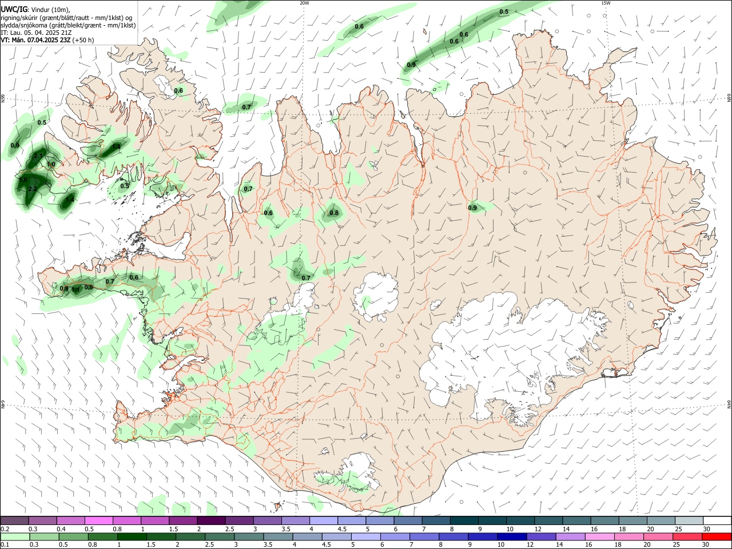Select the red swatch between 25 and 30
The image size is (732, 549).
(x=687, y=536)
